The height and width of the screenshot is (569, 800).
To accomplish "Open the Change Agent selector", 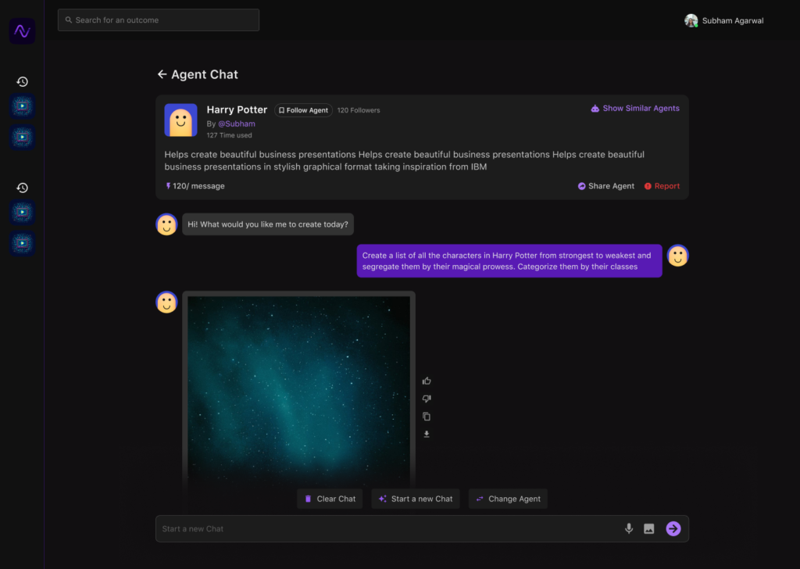I will coord(508,499).
